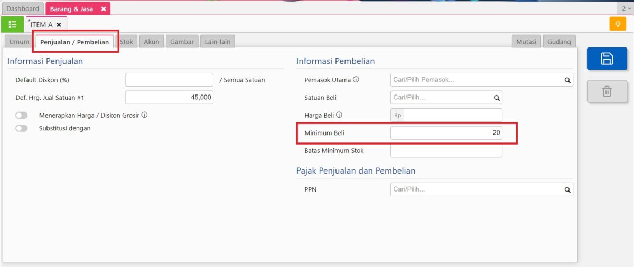Click the trash delete icon
Image resolution: width=634 pixels, height=267 pixels.
(607, 92)
